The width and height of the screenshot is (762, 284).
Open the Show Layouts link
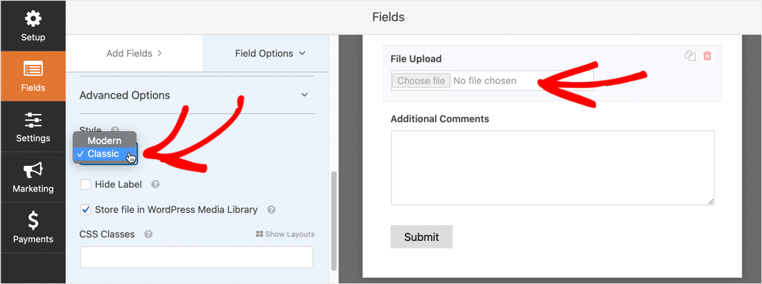pyautogui.click(x=285, y=234)
